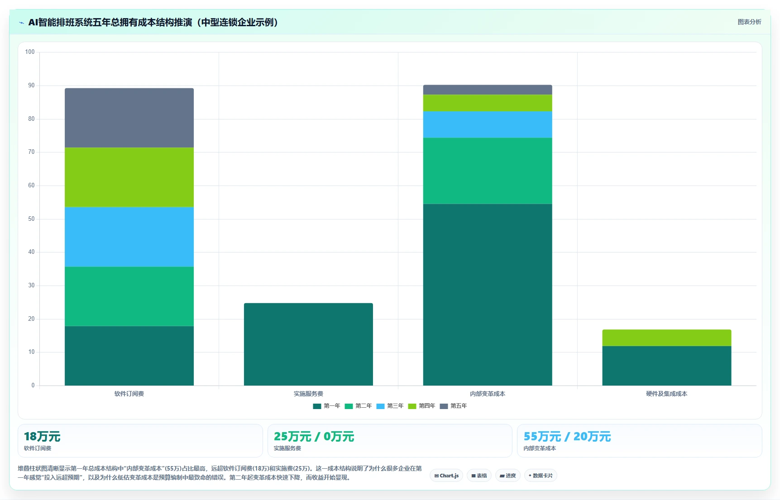
Task: Click the 内部变革成本 x-axis label
Action: pos(488,394)
